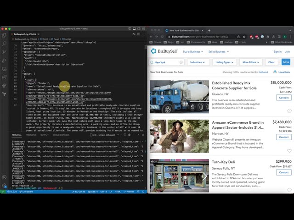Open the Source Control view

pos(4,52)
